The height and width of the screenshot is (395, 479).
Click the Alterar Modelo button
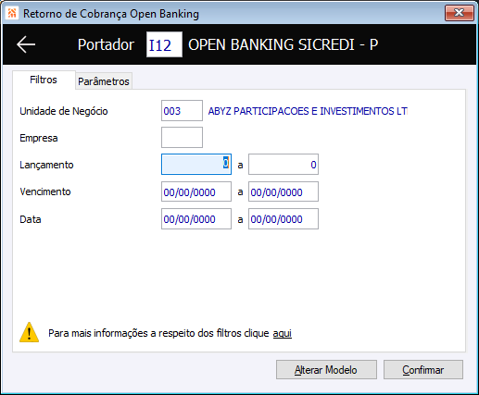[x=326, y=370]
